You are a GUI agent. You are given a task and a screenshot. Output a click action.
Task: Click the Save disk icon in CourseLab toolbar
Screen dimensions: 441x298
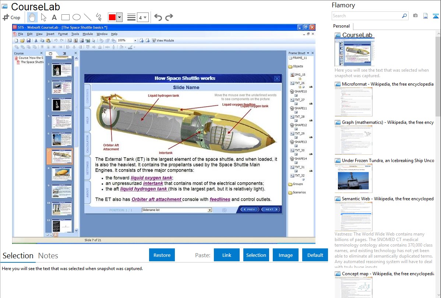28,41
